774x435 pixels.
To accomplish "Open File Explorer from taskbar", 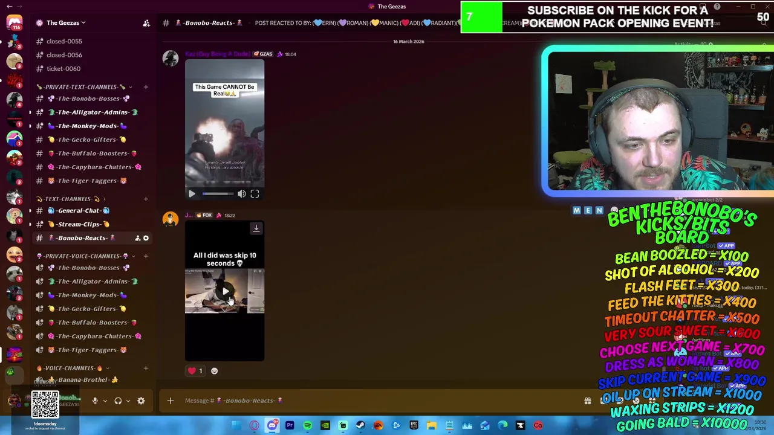I will pyautogui.click(x=432, y=425).
